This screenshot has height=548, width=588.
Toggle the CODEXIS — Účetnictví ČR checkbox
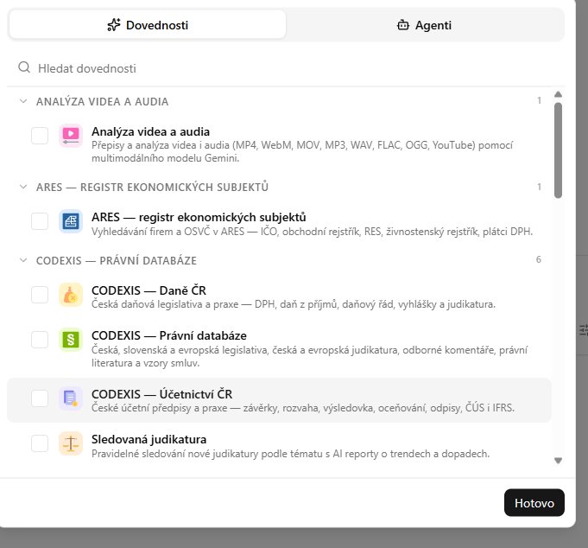40,398
